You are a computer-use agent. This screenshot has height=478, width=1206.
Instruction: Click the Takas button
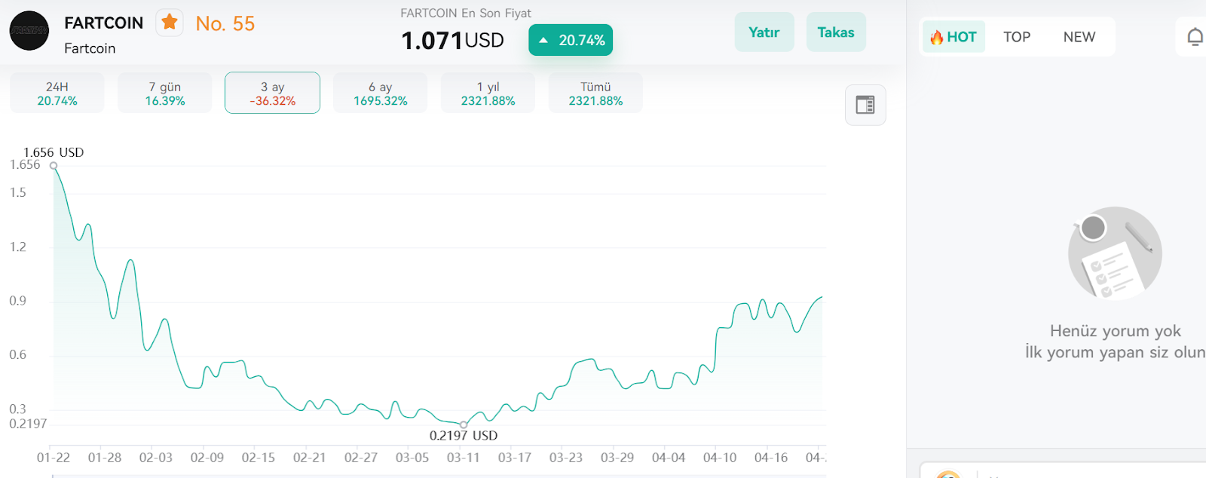[x=836, y=32]
